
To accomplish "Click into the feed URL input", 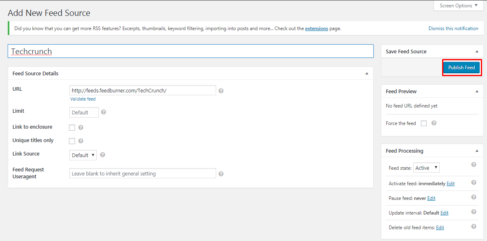I will coord(143,90).
